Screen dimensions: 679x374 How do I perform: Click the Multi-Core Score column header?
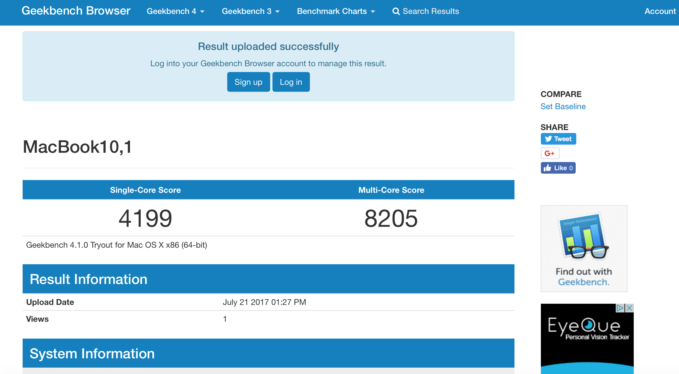(391, 190)
